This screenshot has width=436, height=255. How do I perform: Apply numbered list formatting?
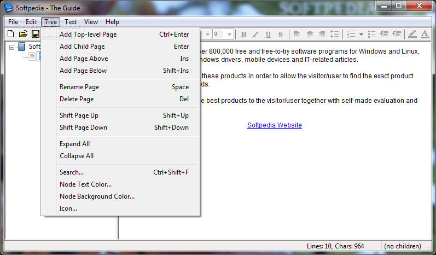click(x=351, y=34)
